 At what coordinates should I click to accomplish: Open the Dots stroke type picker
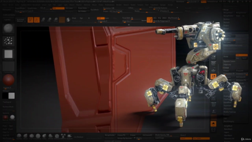pyautogui.click(x=8, y=41)
